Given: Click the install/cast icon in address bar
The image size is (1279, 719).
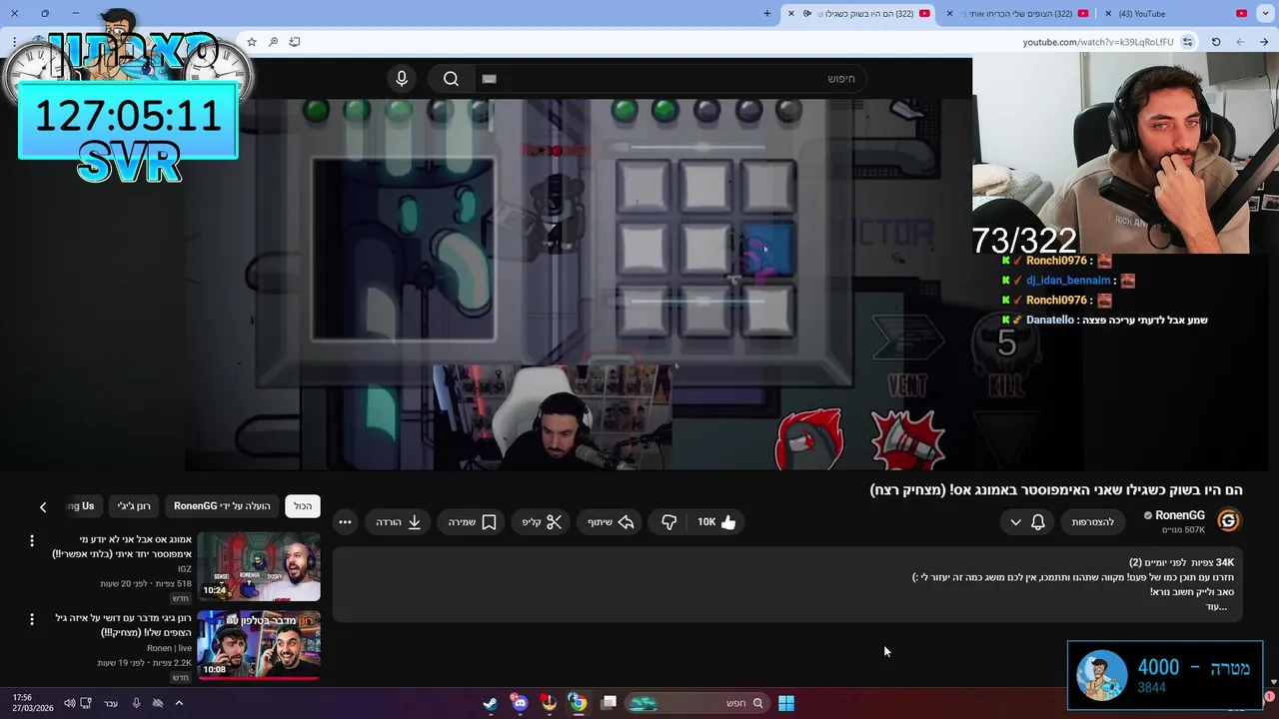Looking at the screenshot, I should pos(295,42).
